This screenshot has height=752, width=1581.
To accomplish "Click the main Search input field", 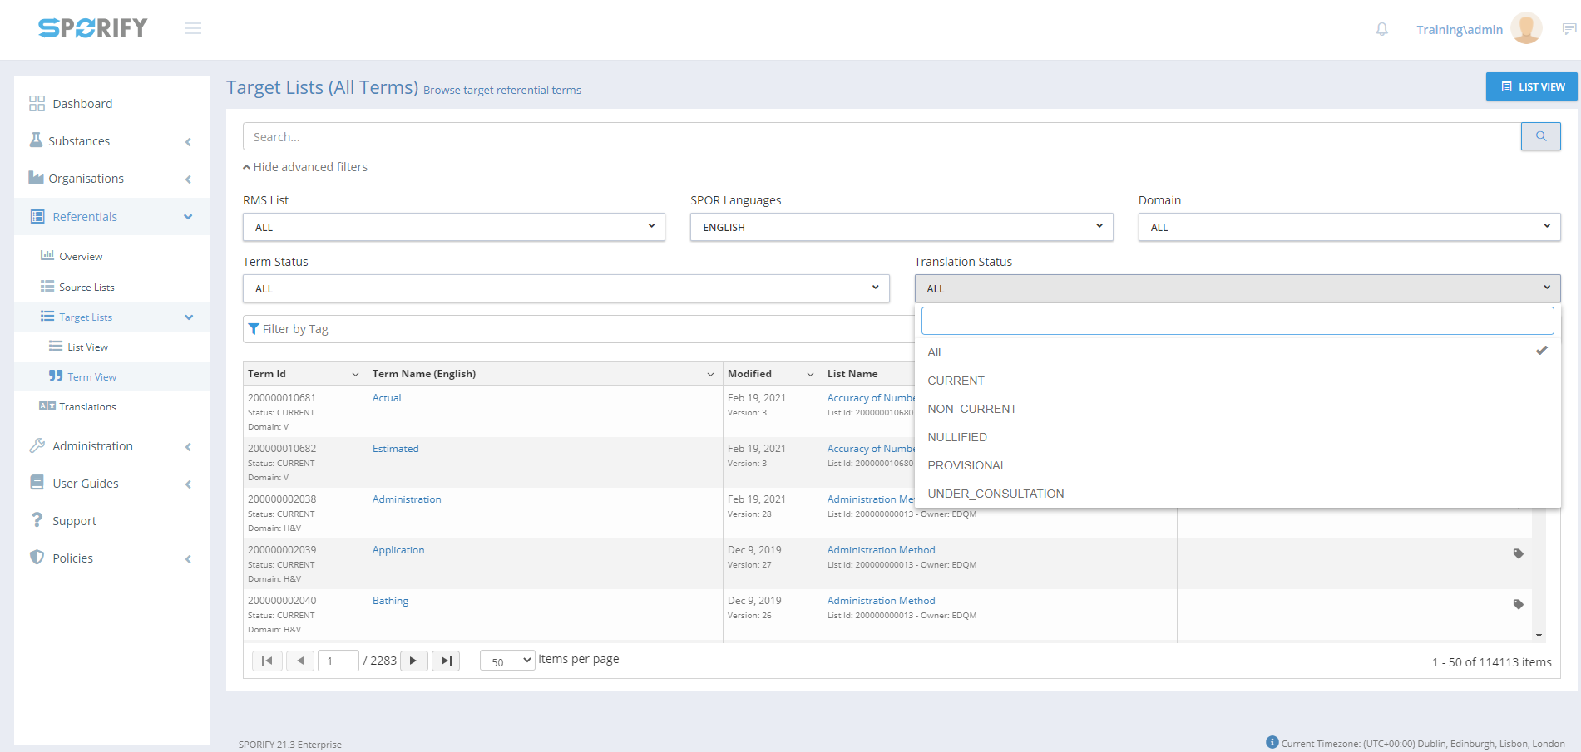I will click(882, 136).
